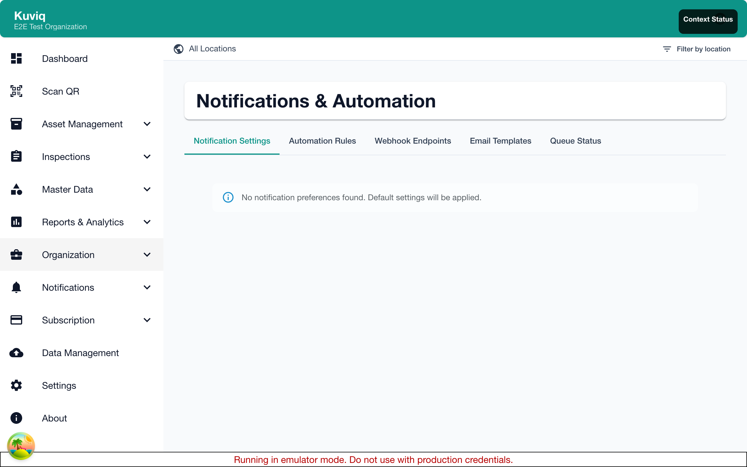Open the Webhook Endpoints tab

coord(413,141)
